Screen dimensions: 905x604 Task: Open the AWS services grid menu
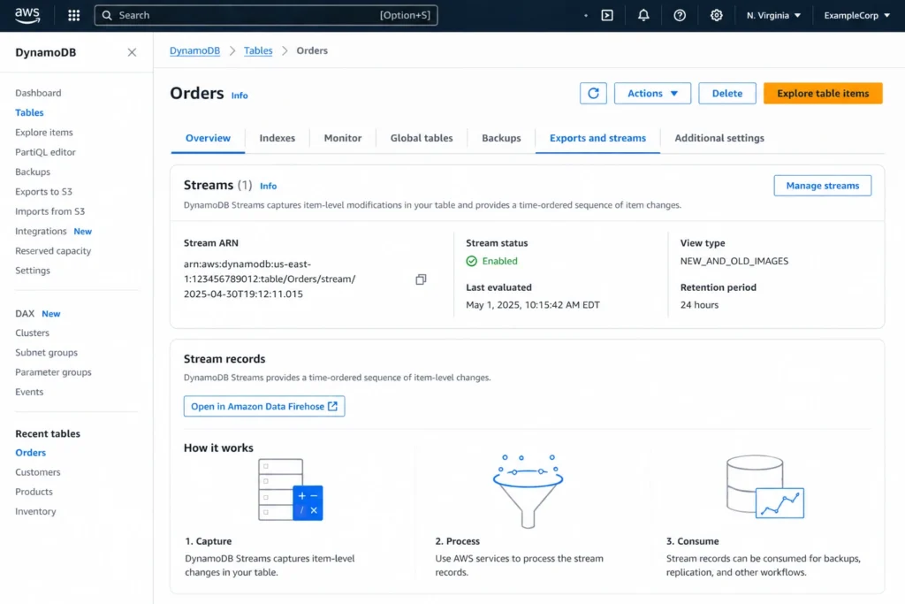coord(73,14)
